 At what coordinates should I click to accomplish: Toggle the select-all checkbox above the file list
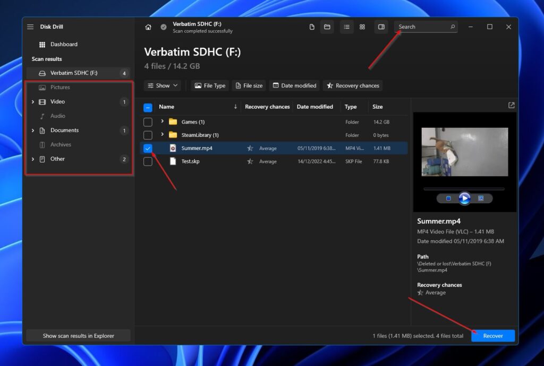click(148, 107)
